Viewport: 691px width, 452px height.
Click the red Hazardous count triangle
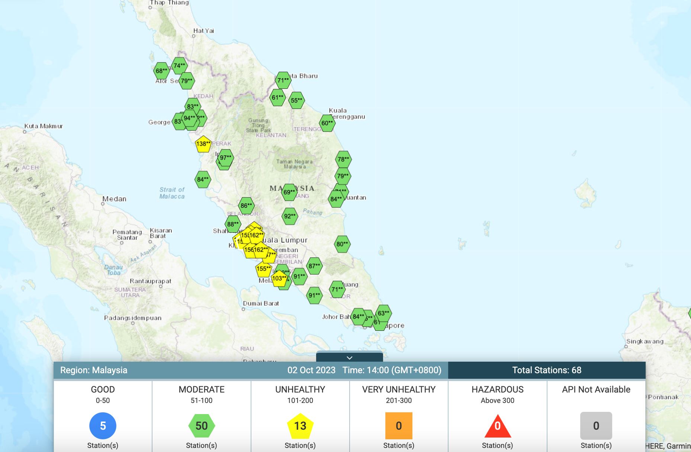pos(497,427)
